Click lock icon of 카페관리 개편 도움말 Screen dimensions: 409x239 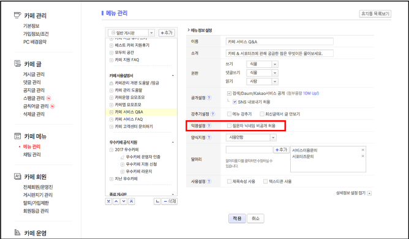[x=111, y=83]
